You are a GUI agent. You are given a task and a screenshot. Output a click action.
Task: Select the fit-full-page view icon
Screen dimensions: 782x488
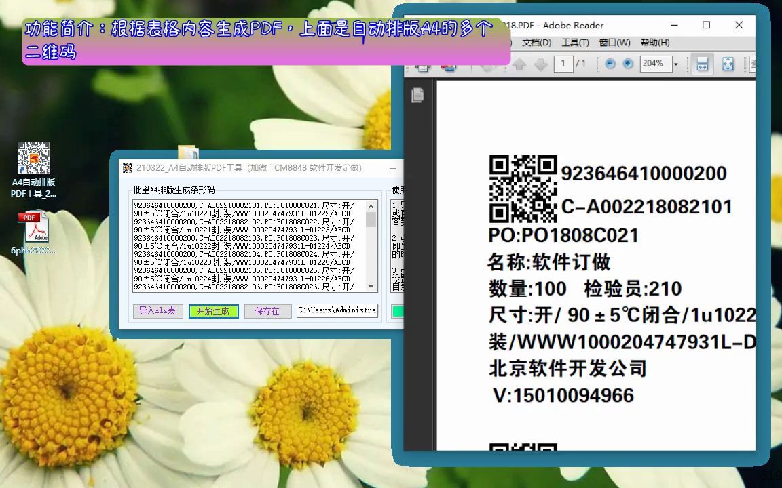pyautogui.click(x=728, y=64)
